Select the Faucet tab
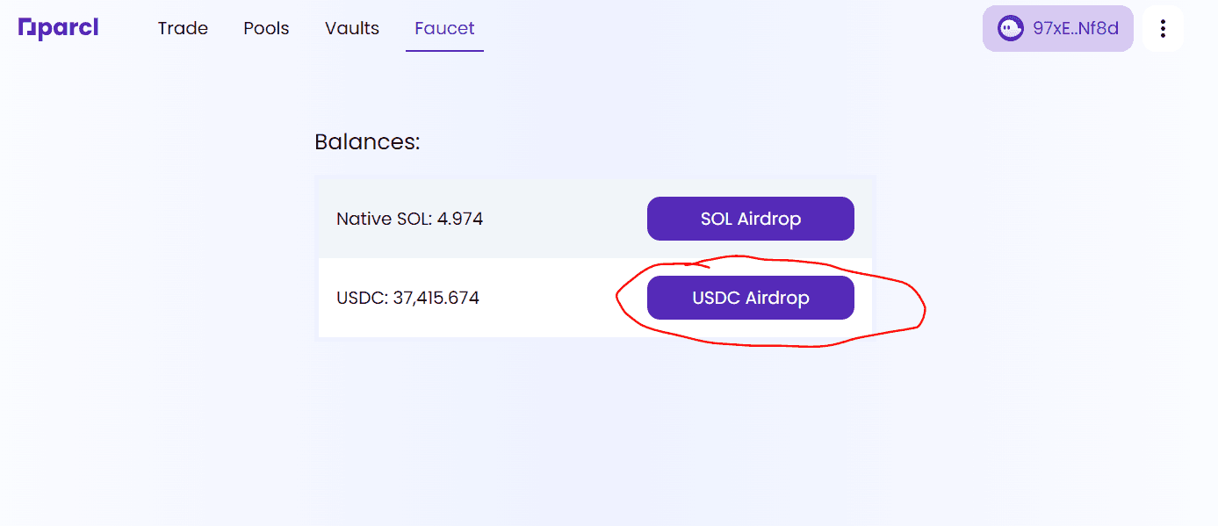1218x526 pixels. tap(444, 28)
